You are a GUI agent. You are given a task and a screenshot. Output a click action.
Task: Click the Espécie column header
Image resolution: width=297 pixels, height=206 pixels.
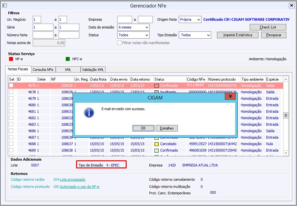pos(273,79)
